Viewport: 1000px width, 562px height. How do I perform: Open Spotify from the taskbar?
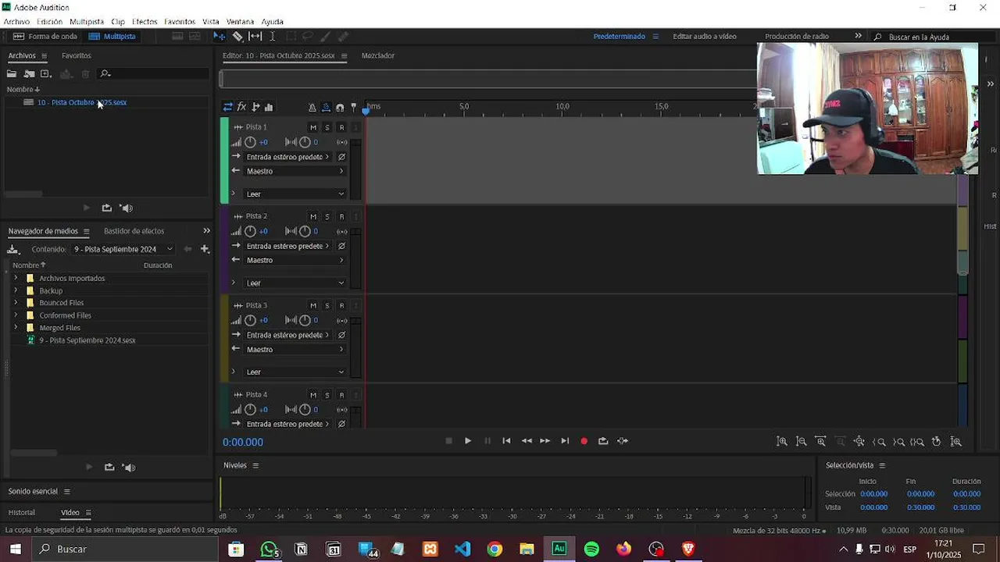(591, 549)
